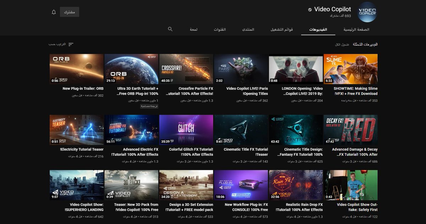426x224 pixels.
Task: Click the Video Copilot Show Out-take title
Action: click(x=357, y=207)
